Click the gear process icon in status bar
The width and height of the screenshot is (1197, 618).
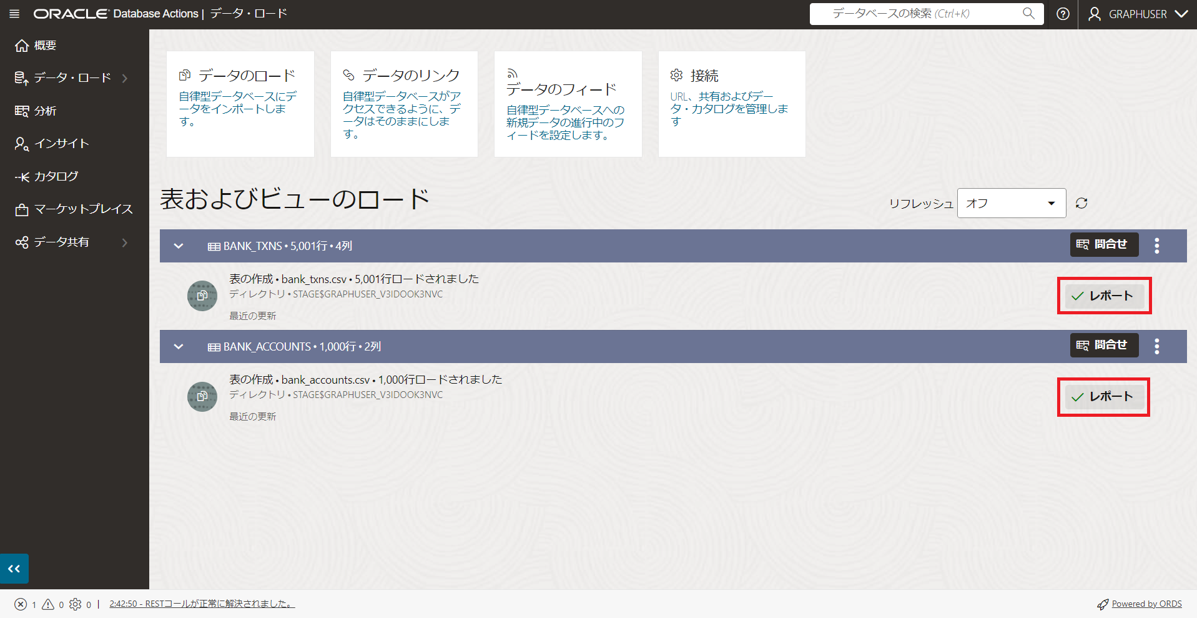[76, 604]
